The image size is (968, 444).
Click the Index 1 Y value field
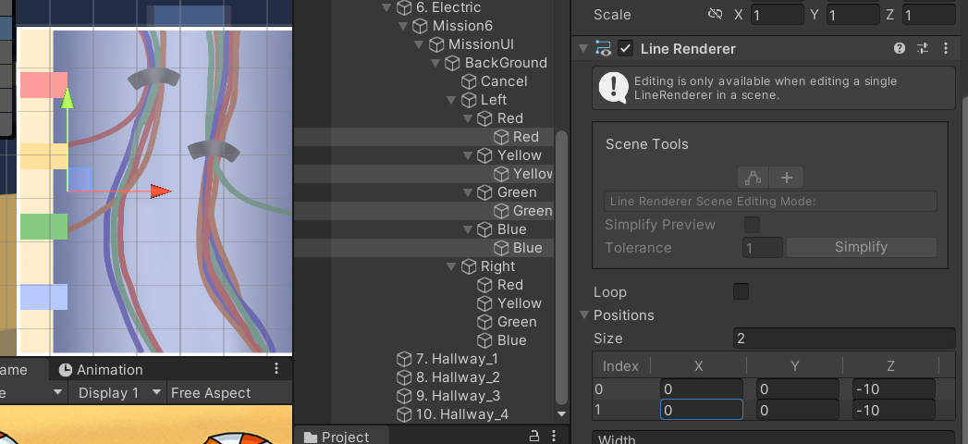click(x=798, y=410)
